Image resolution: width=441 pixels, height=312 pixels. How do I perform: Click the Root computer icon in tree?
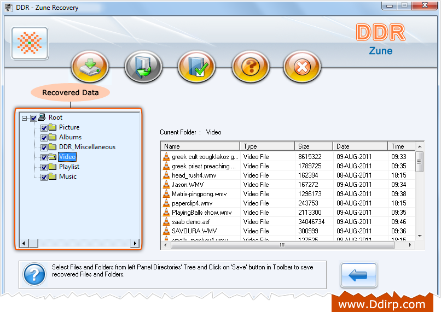(x=42, y=117)
